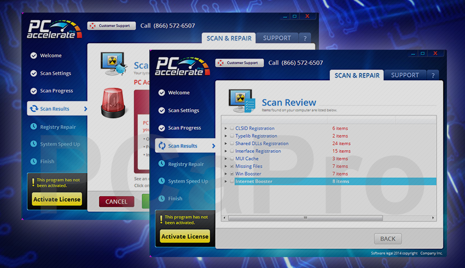Screen dimensions: 465x268
Task: Click the Welcome checkmark icon in back window
Action: tap(33, 55)
